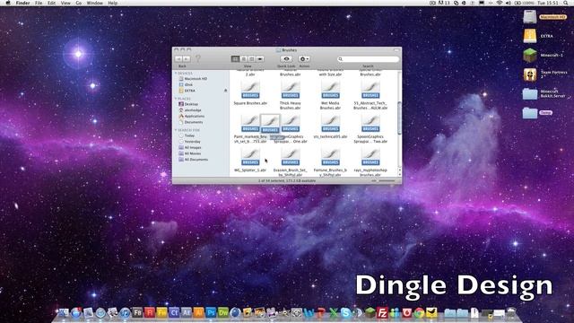Screen dimensions: 574x323
Task: Select Macintosh HD in Finder sidebar
Action: [x=193, y=79]
